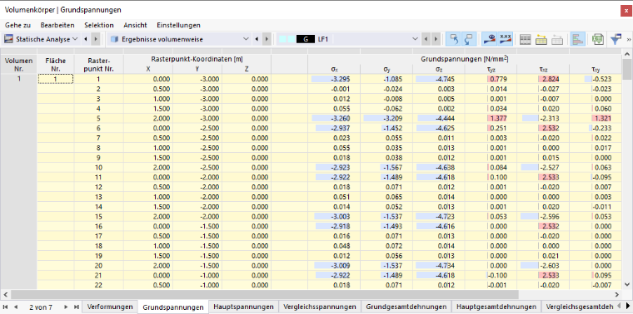633x314 pixels.
Task: Open the Ansicht menu
Action: point(135,25)
